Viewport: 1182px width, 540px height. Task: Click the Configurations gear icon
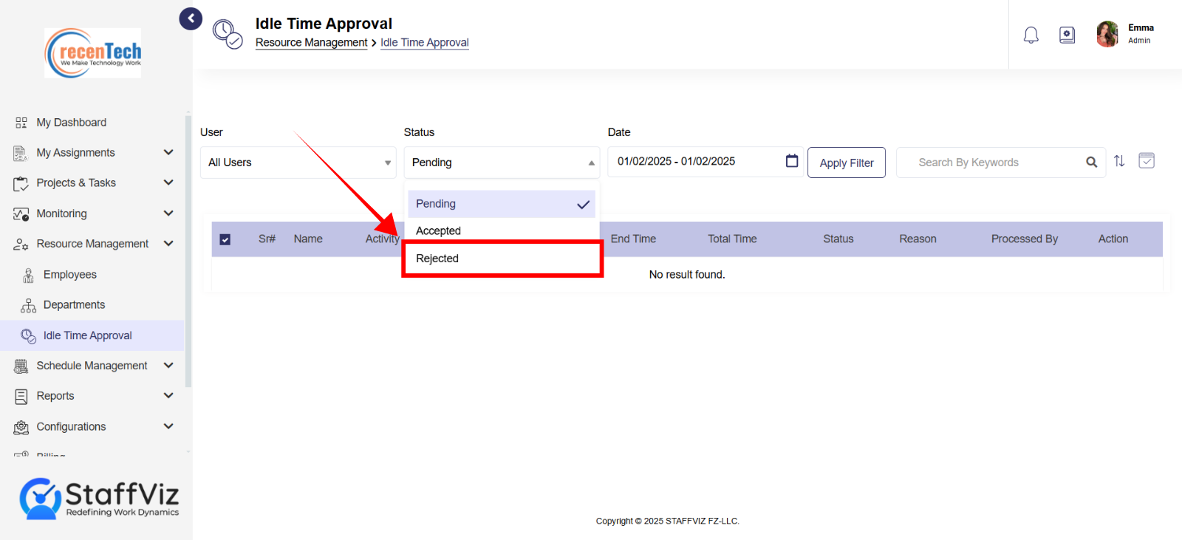[21, 427]
